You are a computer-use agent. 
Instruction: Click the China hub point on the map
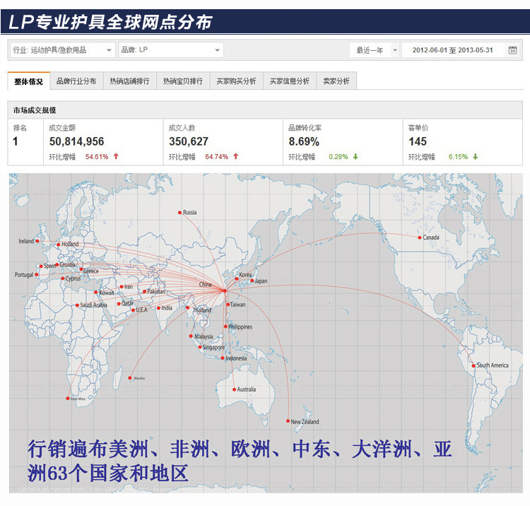point(225,290)
